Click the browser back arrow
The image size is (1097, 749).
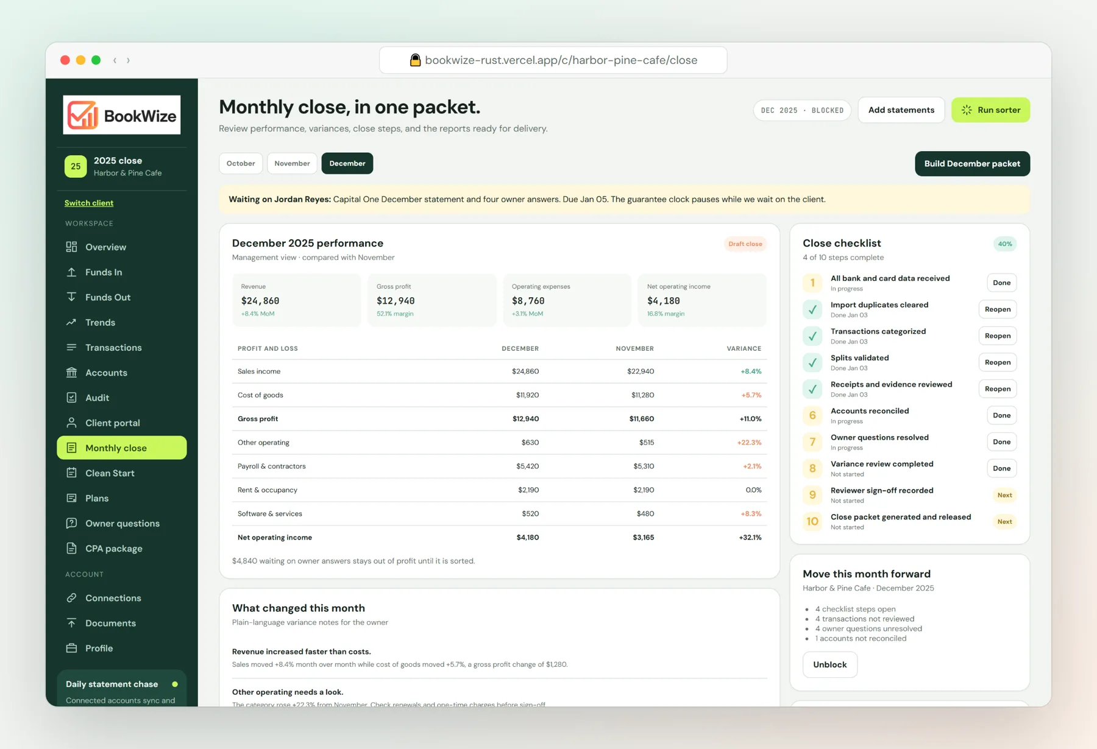click(x=115, y=60)
